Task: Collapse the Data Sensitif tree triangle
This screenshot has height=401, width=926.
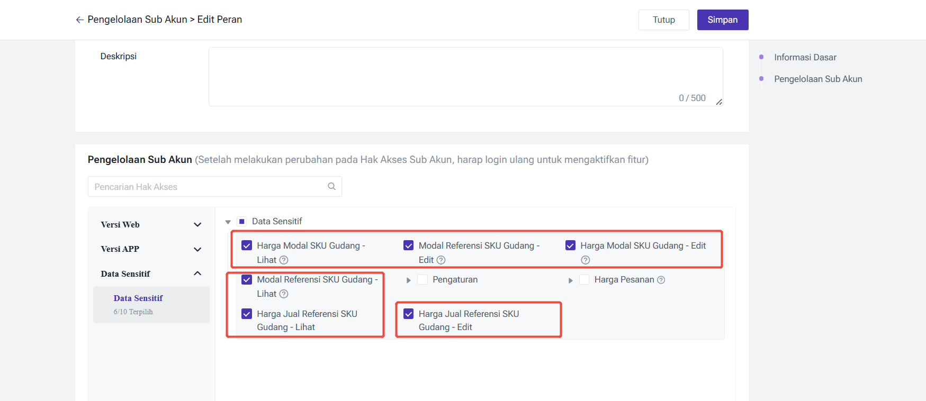Action: (228, 222)
